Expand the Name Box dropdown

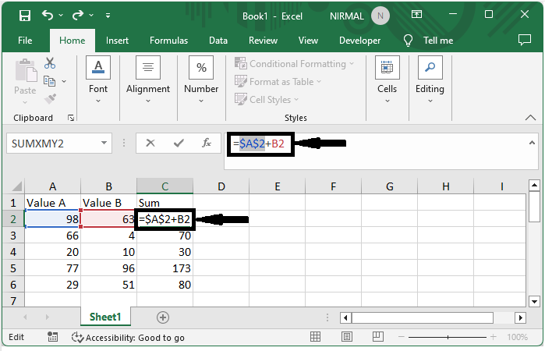point(104,144)
